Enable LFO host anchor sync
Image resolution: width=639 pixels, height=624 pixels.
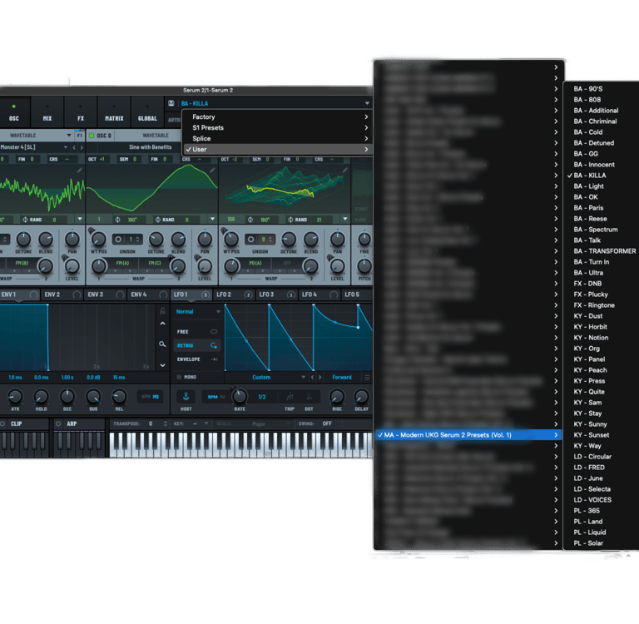186,396
